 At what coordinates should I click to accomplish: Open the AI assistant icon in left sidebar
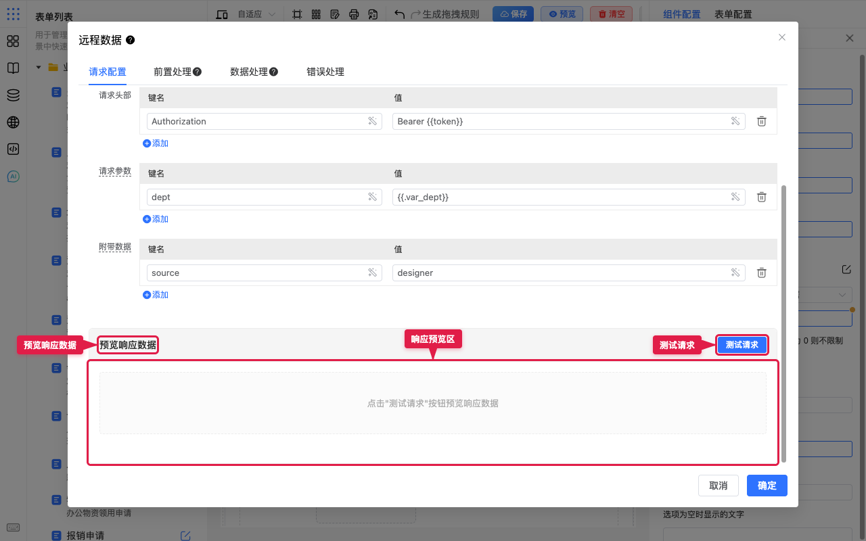(x=13, y=177)
